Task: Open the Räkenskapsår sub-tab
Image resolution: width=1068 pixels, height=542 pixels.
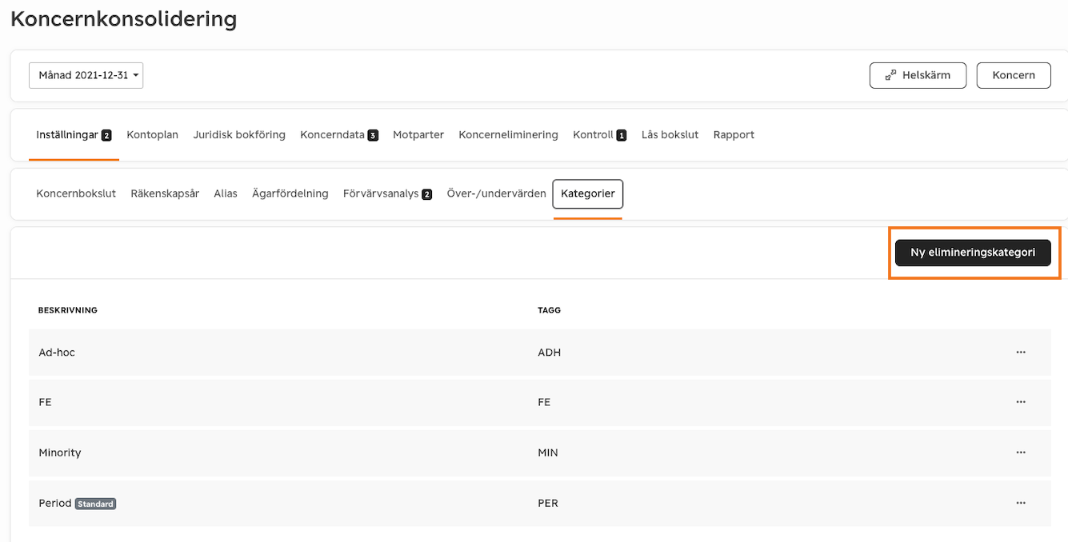Action: click(165, 193)
